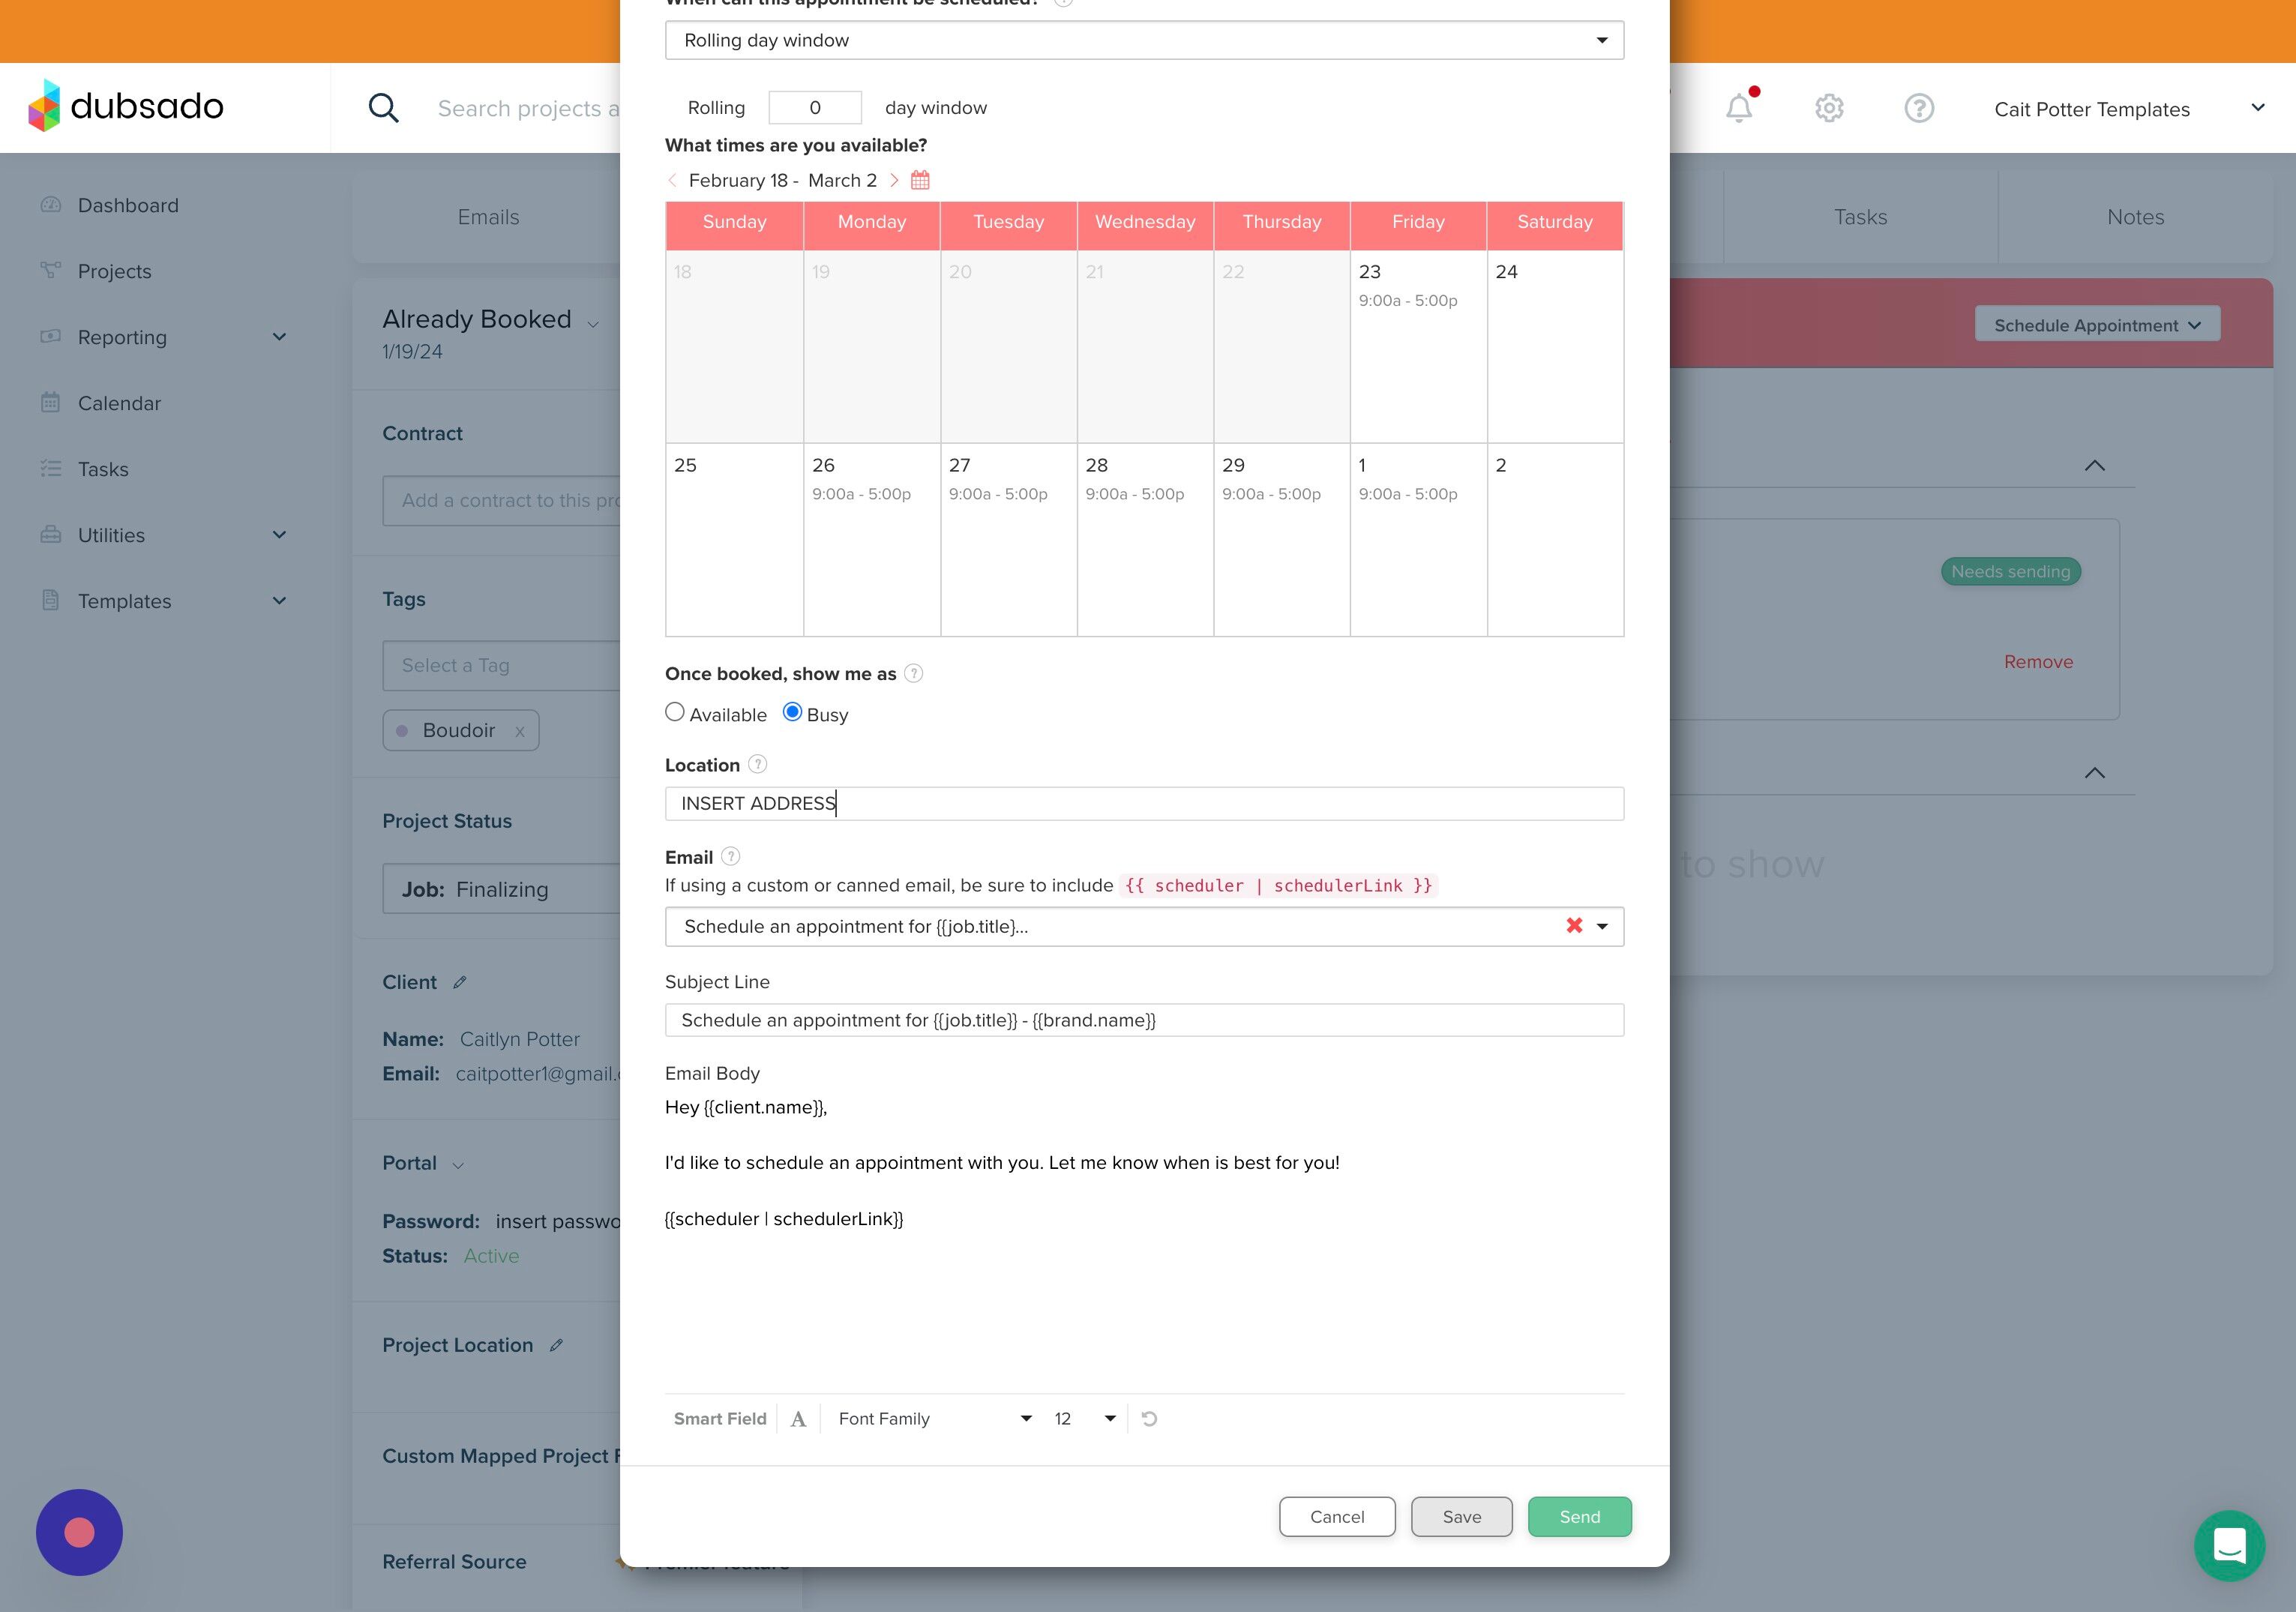The width and height of the screenshot is (2296, 1612).
Task: Switch to the Notes tab
Action: coord(2135,217)
